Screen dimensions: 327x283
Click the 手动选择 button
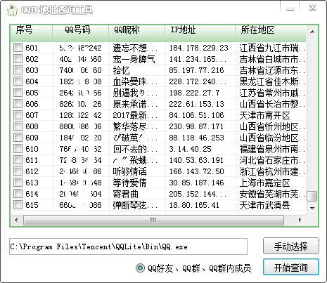click(291, 246)
